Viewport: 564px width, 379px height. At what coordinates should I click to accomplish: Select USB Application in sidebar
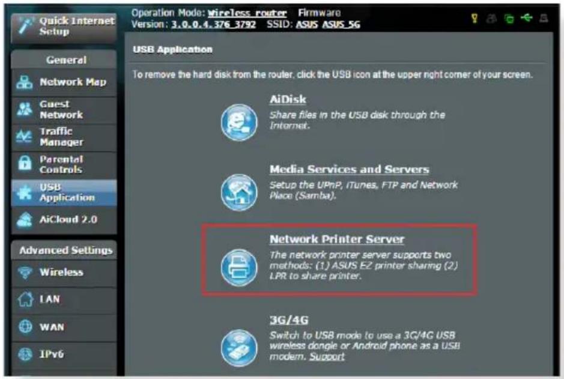(64, 192)
